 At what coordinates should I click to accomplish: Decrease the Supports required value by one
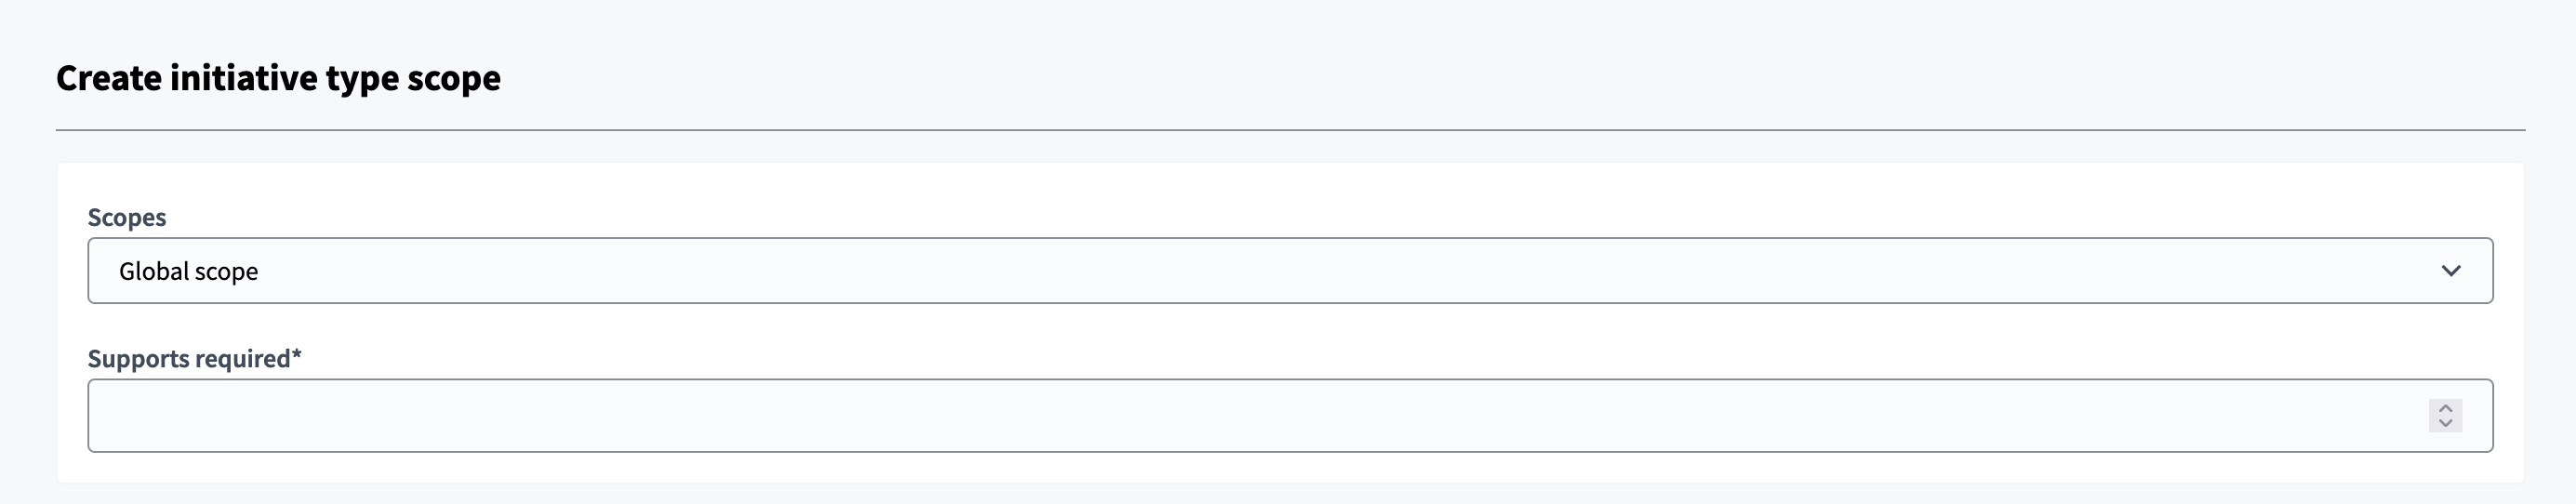(x=2446, y=424)
